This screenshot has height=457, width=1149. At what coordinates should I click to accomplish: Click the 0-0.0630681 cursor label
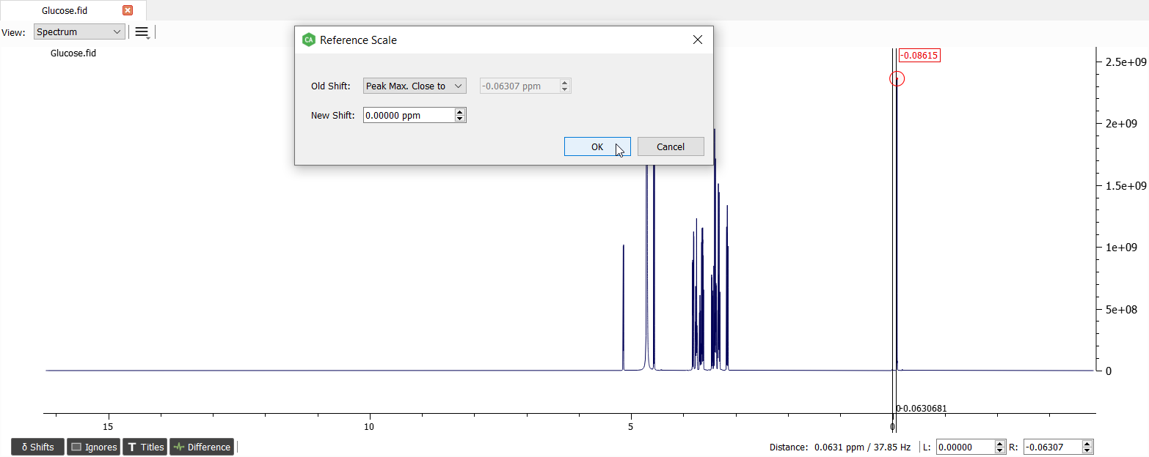[x=921, y=409]
